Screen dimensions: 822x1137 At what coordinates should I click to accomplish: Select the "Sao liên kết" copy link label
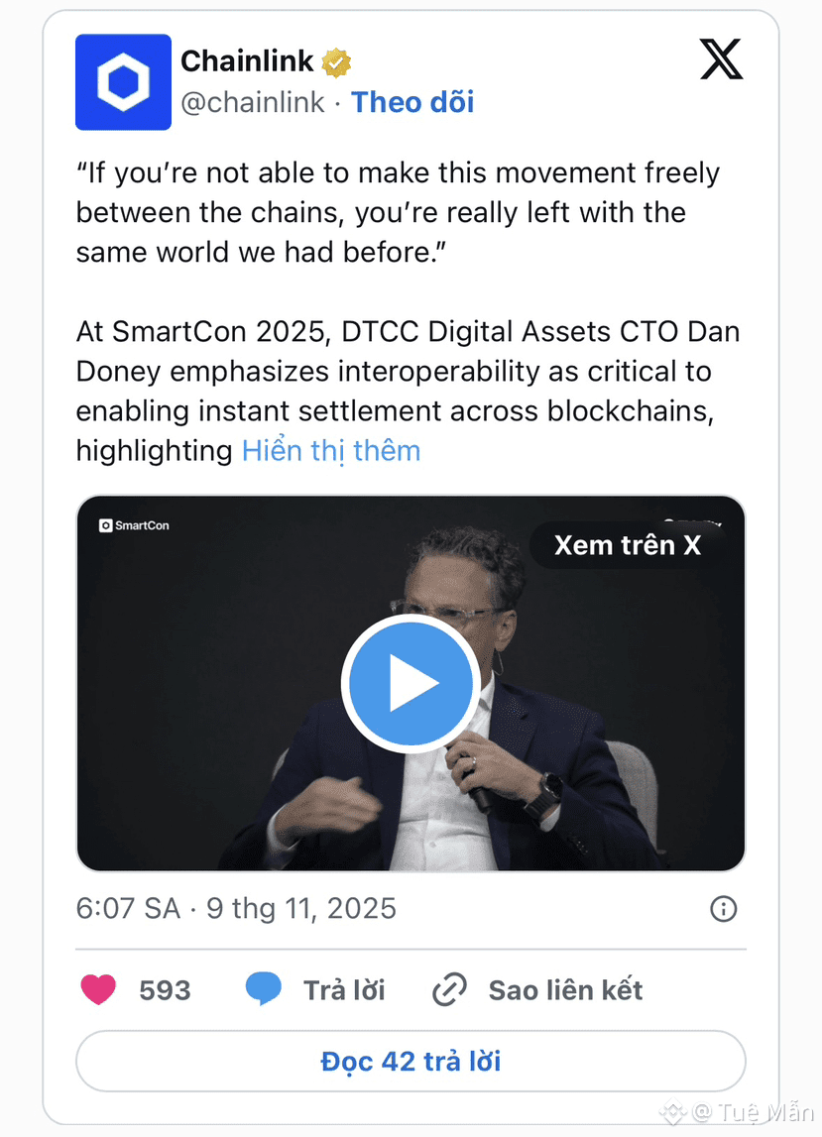tap(565, 989)
